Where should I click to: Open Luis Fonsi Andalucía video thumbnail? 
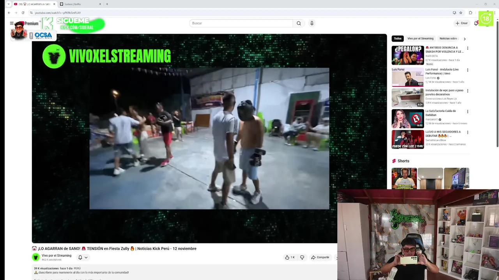408,77
